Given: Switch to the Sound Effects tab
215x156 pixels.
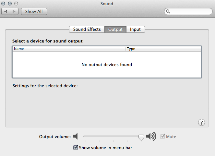Looking at the screenshot, I should [87, 29].
